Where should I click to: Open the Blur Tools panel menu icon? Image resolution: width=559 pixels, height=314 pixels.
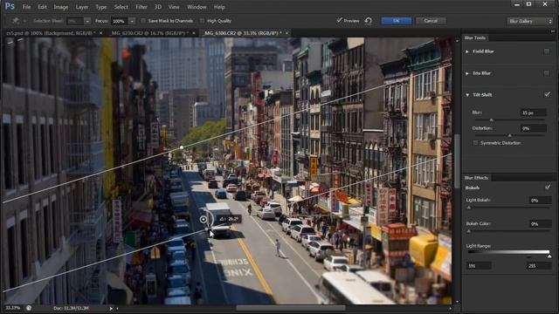click(x=552, y=31)
